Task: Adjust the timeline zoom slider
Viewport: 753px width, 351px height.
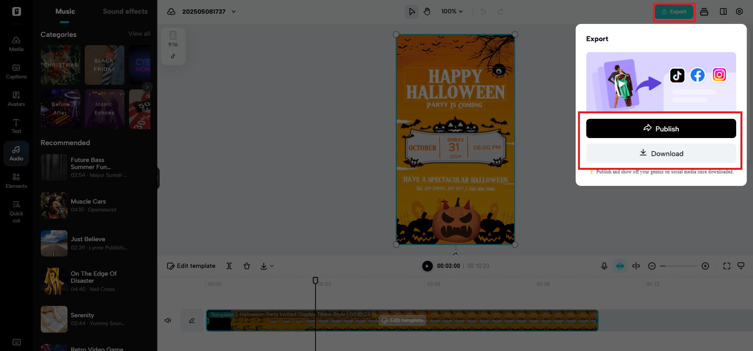Action: tap(678, 266)
